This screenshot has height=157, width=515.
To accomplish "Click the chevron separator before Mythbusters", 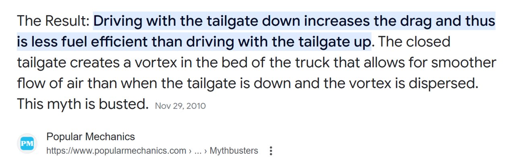I will tap(206, 151).
